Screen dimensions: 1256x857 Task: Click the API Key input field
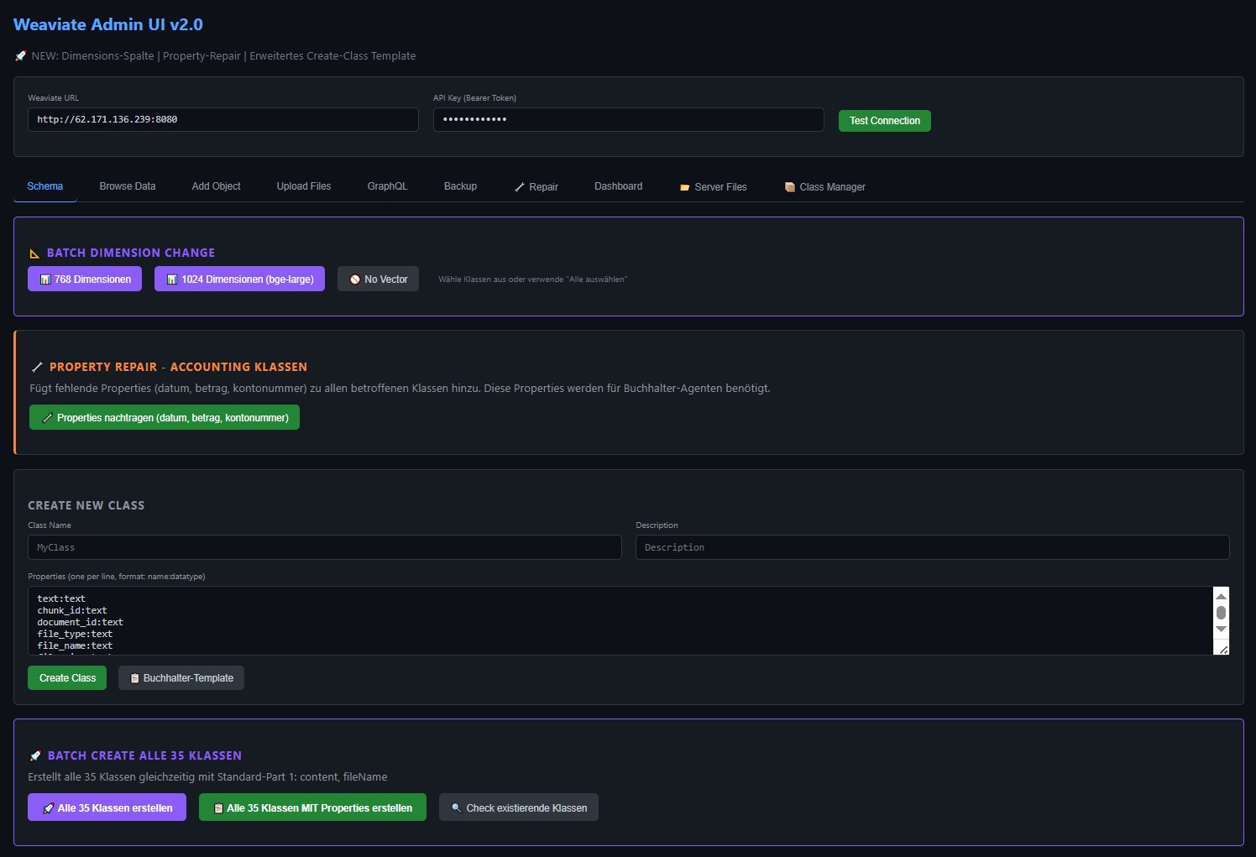(x=628, y=119)
